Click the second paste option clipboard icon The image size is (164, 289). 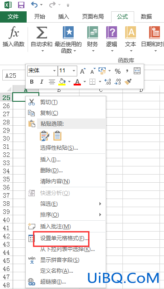(x=57, y=136)
